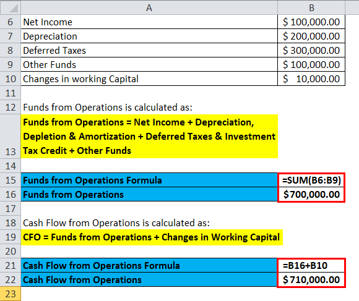
Task: Select Depreciation value $200,000.00
Action: (311, 36)
